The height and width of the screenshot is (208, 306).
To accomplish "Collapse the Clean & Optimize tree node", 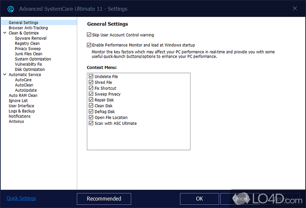I will pyautogui.click(x=5, y=33).
